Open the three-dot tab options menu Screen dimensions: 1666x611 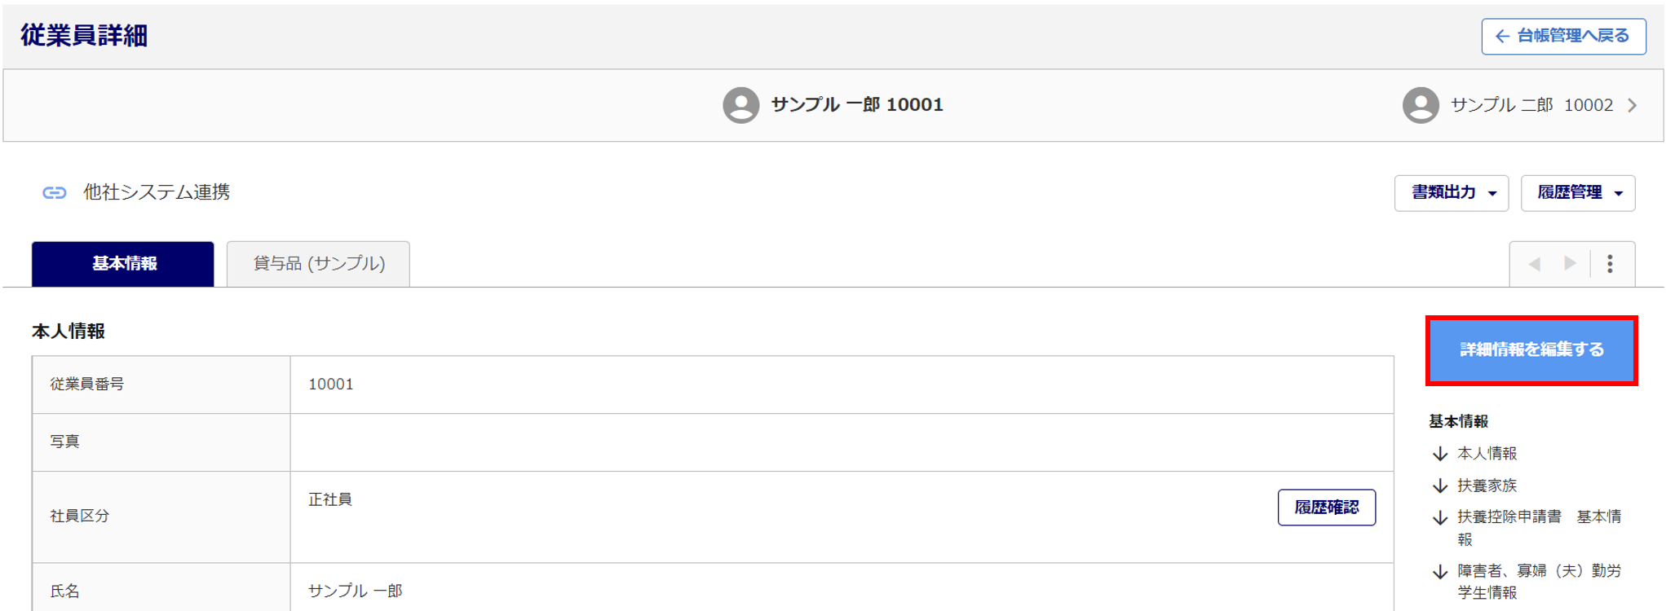[x=1610, y=264]
